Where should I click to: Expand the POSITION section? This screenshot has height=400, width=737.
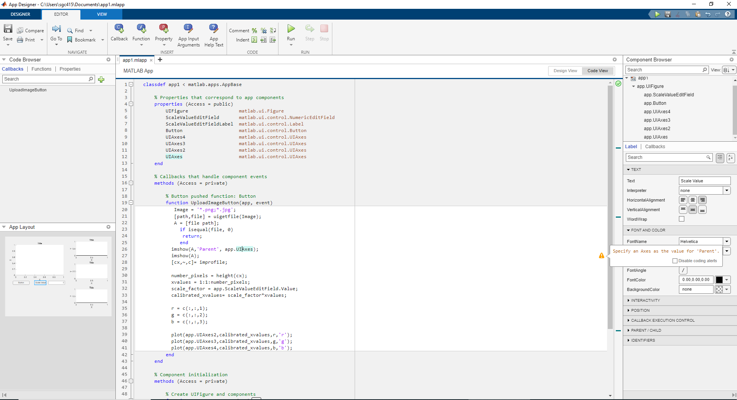pos(640,310)
